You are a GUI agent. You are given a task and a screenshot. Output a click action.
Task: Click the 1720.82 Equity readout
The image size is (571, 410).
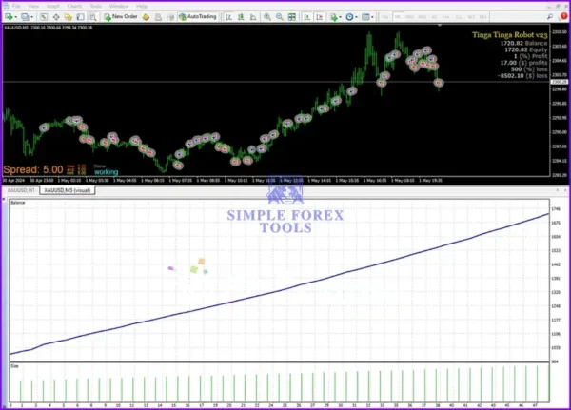526,49
